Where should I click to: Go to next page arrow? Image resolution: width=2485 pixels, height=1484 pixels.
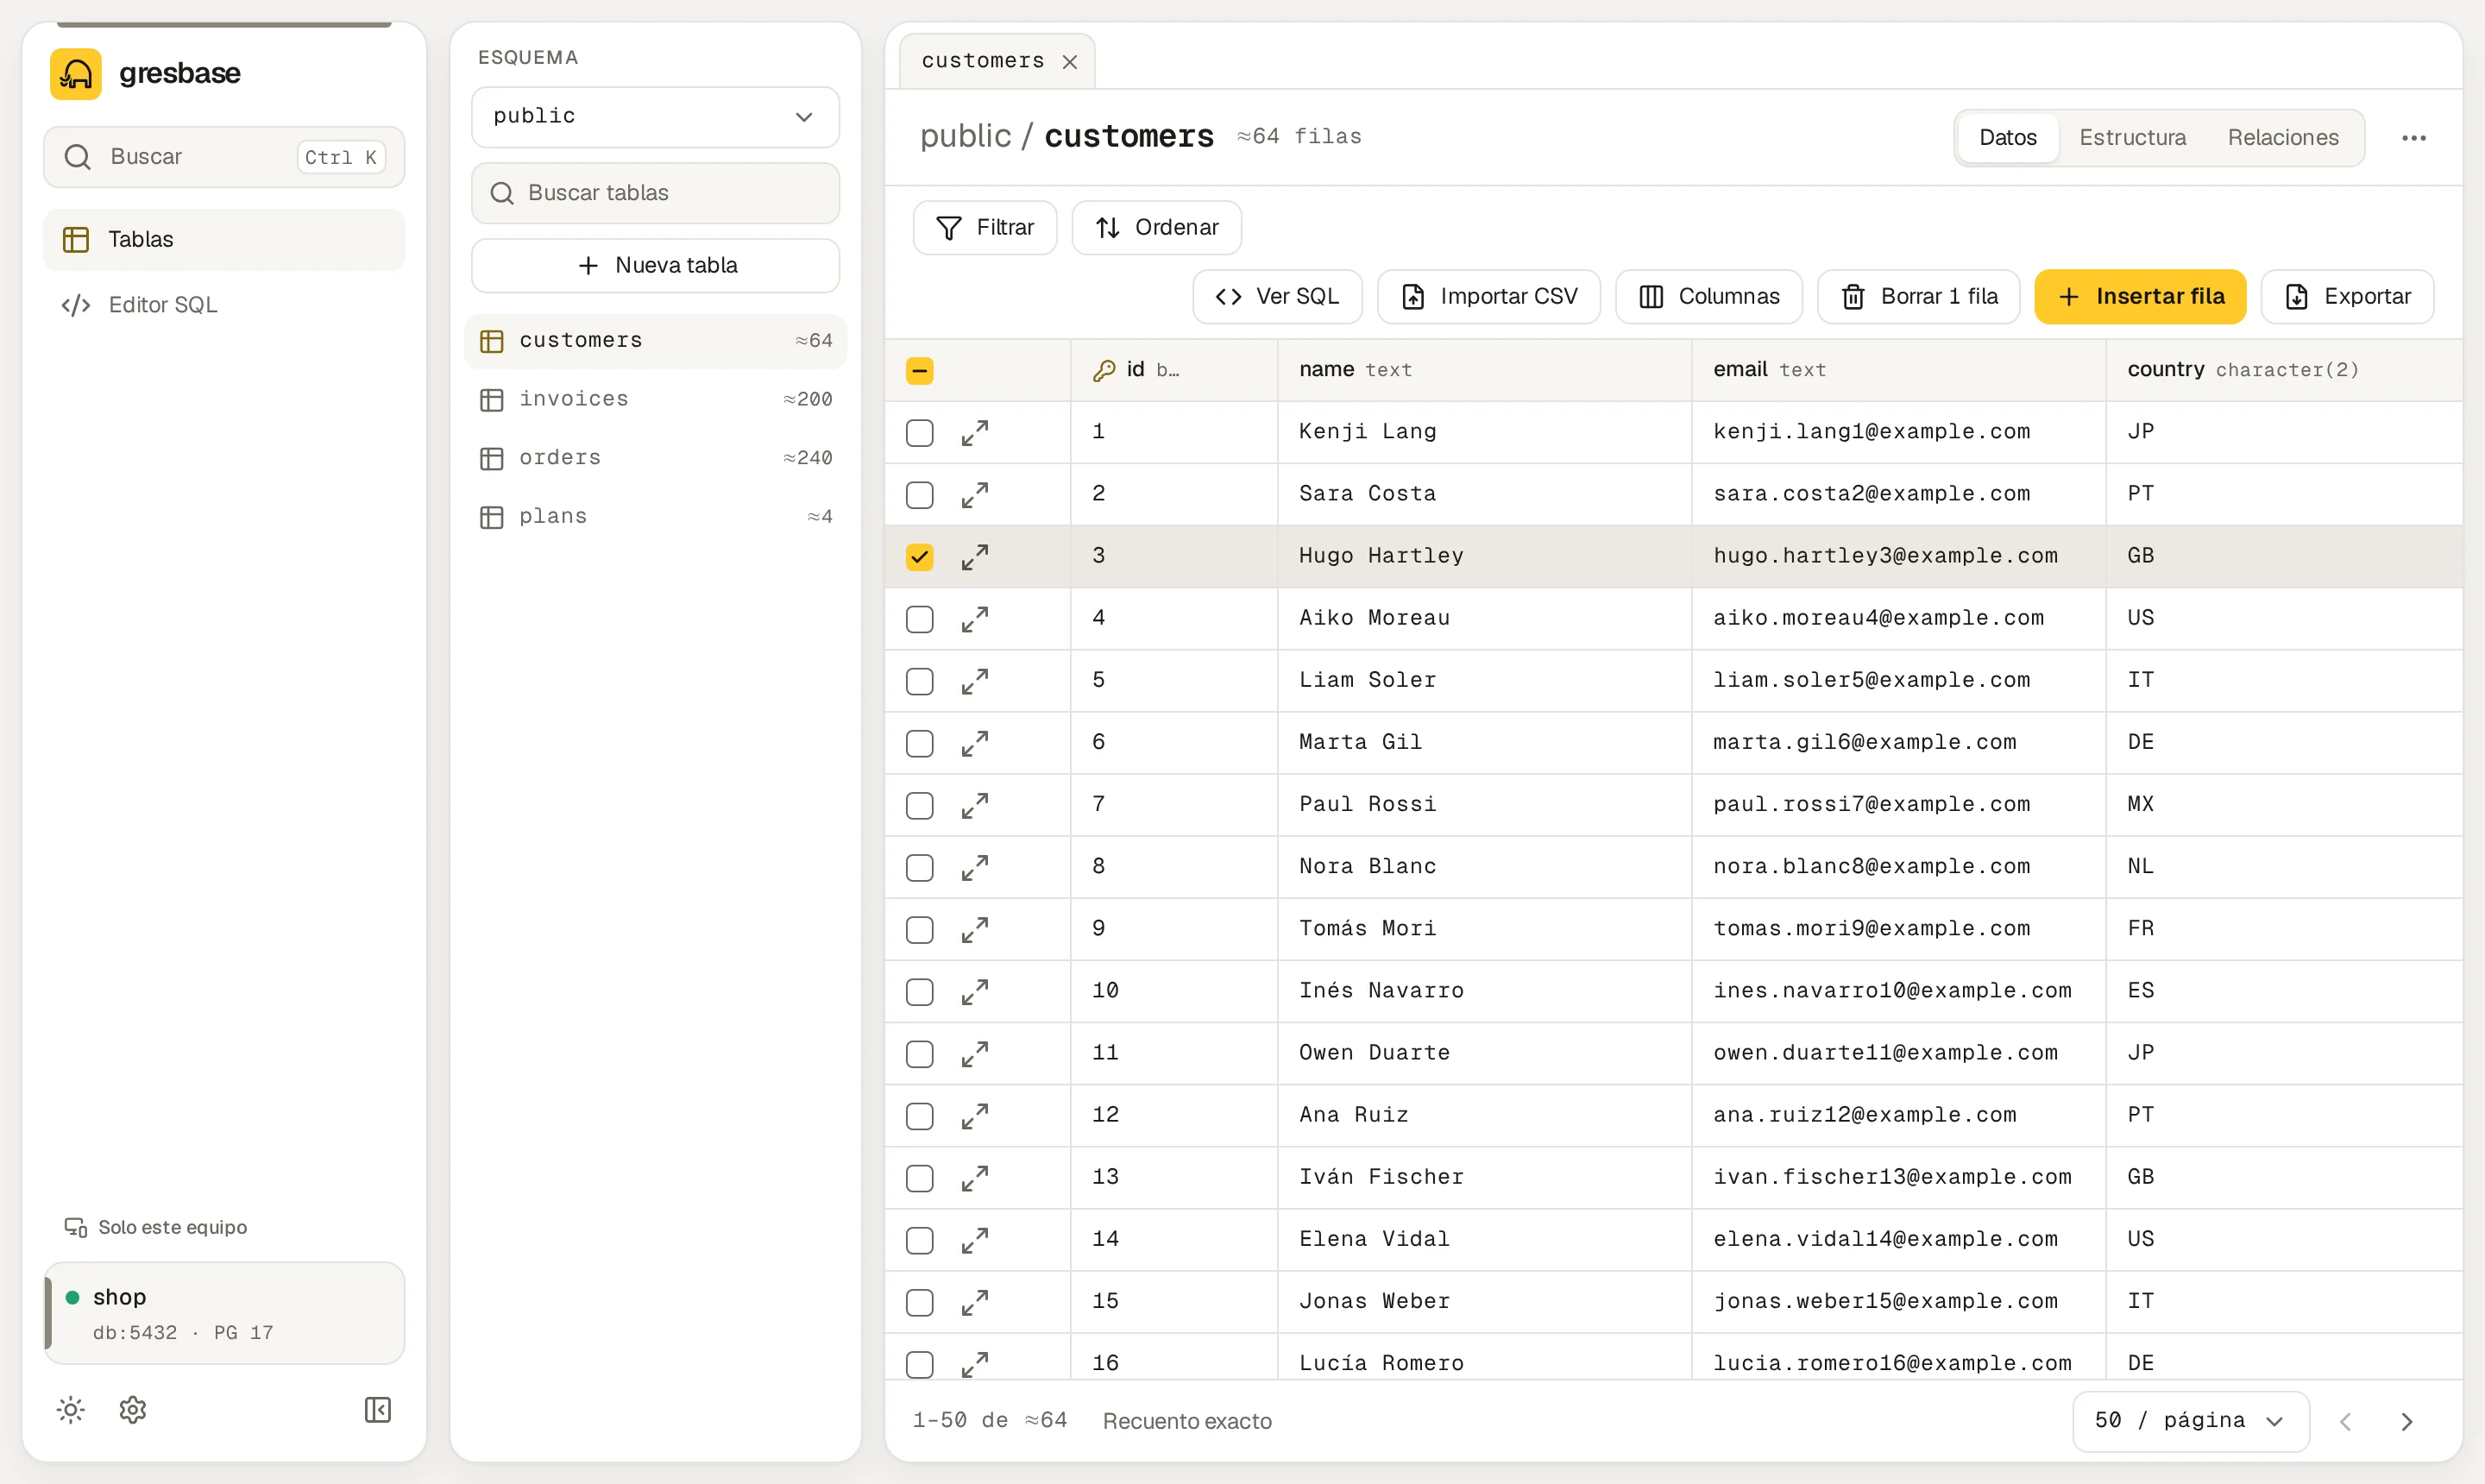coord(2407,1421)
